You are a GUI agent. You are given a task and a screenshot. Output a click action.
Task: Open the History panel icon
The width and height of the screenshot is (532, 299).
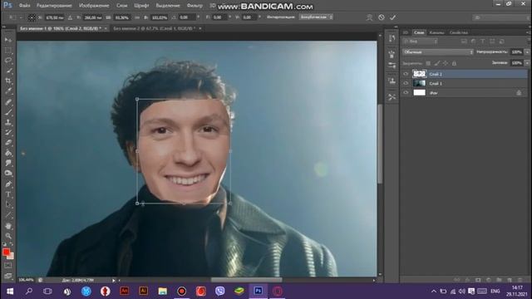tap(392, 38)
